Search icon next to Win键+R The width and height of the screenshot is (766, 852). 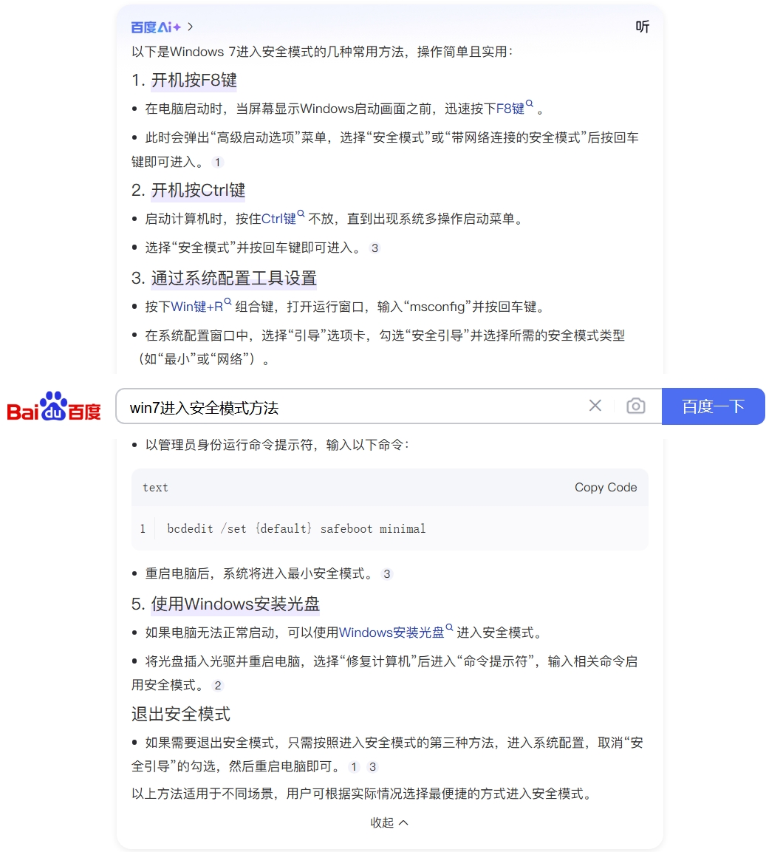[x=228, y=301]
